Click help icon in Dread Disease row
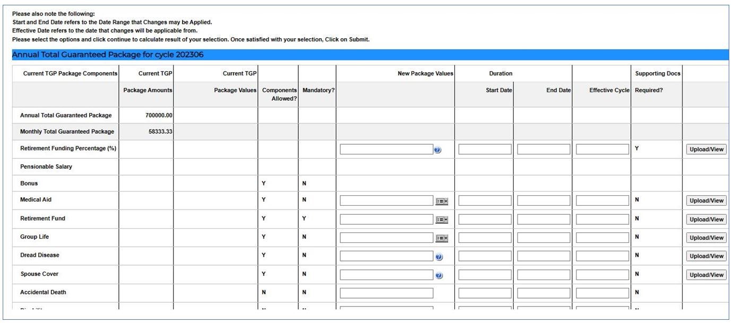 click(438, 257)
